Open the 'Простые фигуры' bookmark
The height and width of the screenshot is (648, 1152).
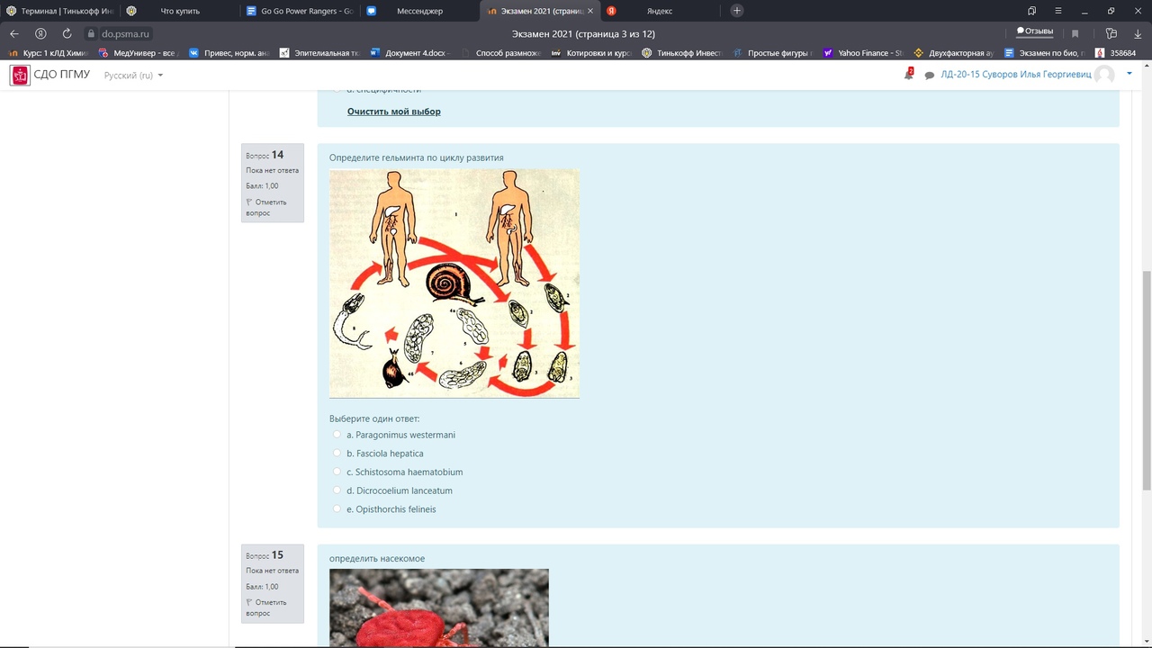click(772, 53)
